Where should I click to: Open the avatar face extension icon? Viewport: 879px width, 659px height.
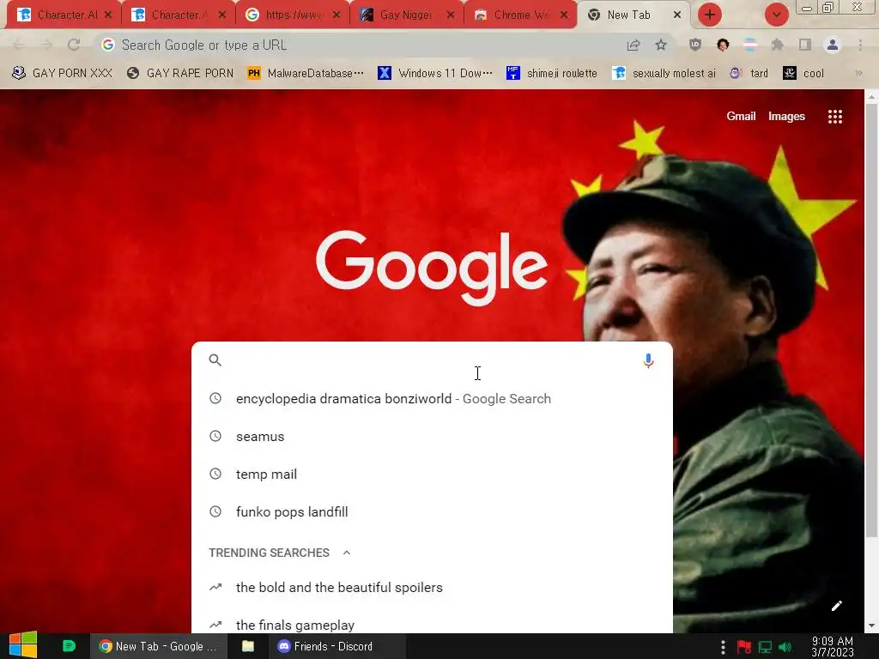click(x=723, y=45)
